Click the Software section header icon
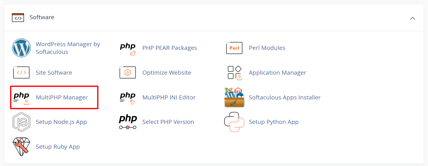This screenshot has height=166, width=428. click(x=18, y=18)
